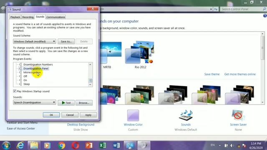
Task: Switch to the Recording tab
Action: click(x=28, y=17)
